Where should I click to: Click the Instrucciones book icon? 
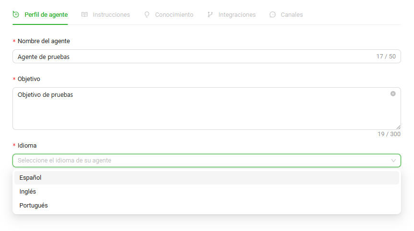coord(84,15)
